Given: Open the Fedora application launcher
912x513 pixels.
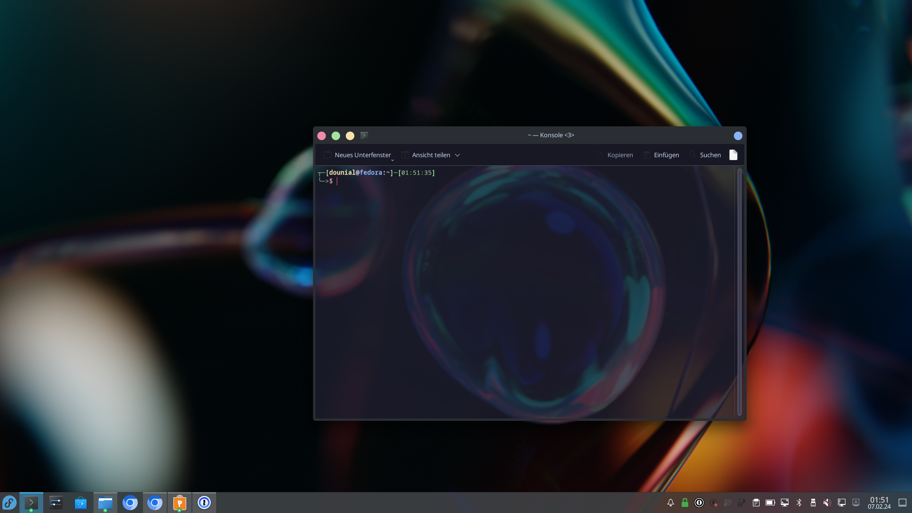Looking at the screenshot, I should [x=9, y=503].
